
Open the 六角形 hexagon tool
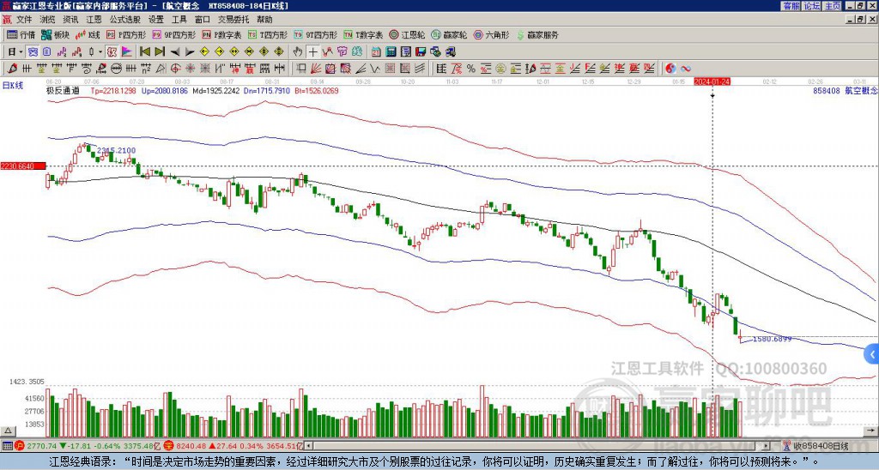[x=492, y=34]
